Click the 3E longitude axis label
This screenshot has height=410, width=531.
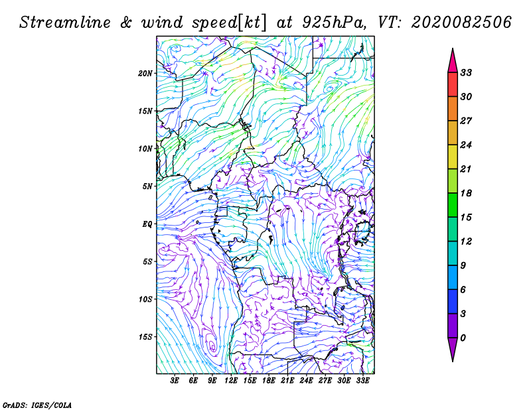175,381
